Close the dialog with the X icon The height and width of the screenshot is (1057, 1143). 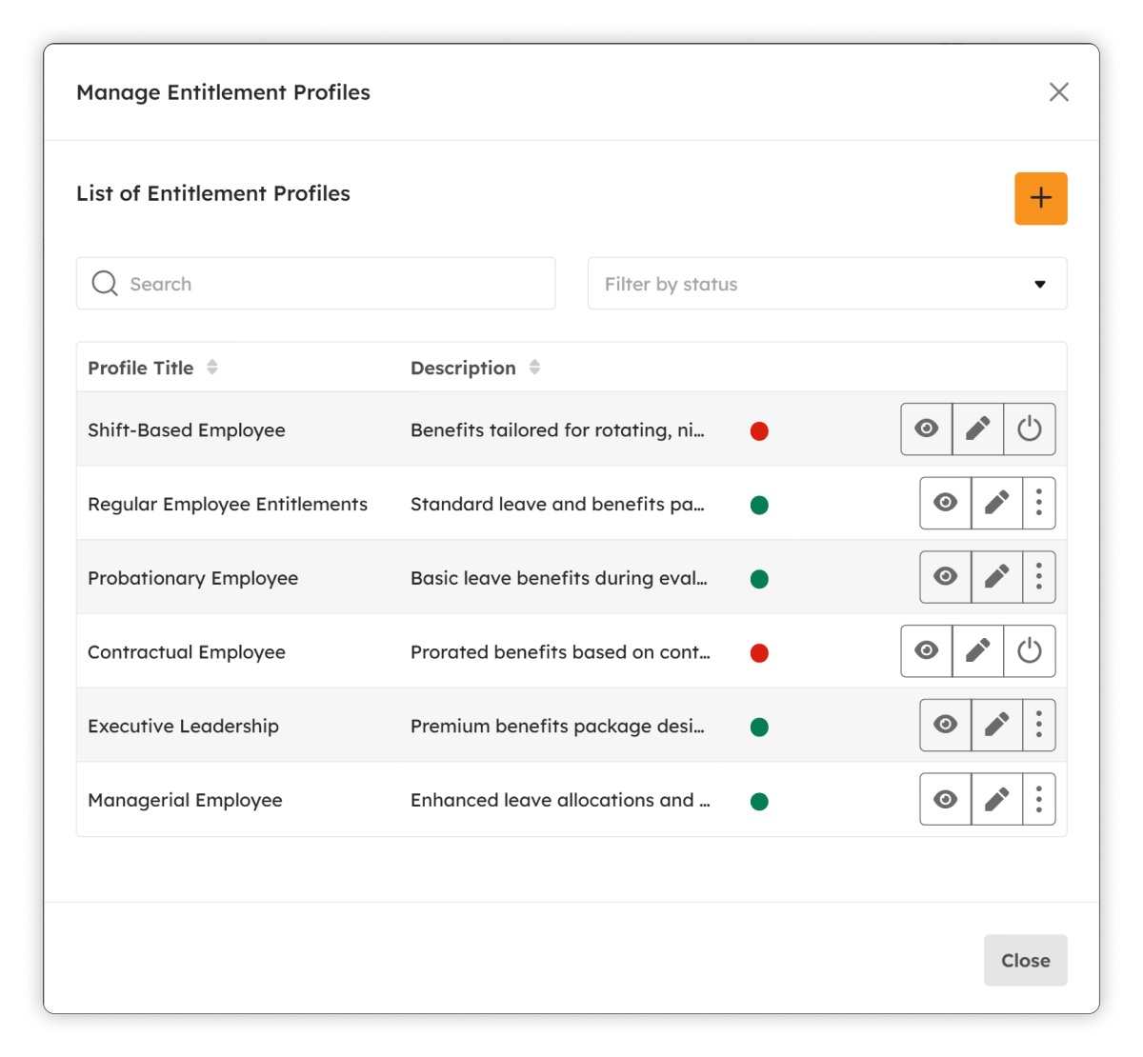click(x=1059, y=92)
